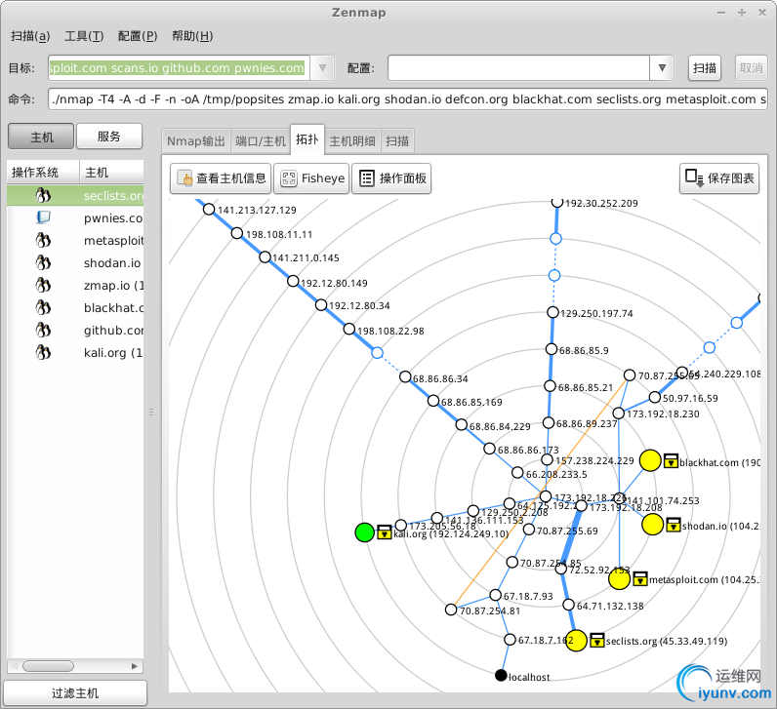Click node 68.86.86.34 in topology
This screenshot has height=709, width=777.
(405, 376)
